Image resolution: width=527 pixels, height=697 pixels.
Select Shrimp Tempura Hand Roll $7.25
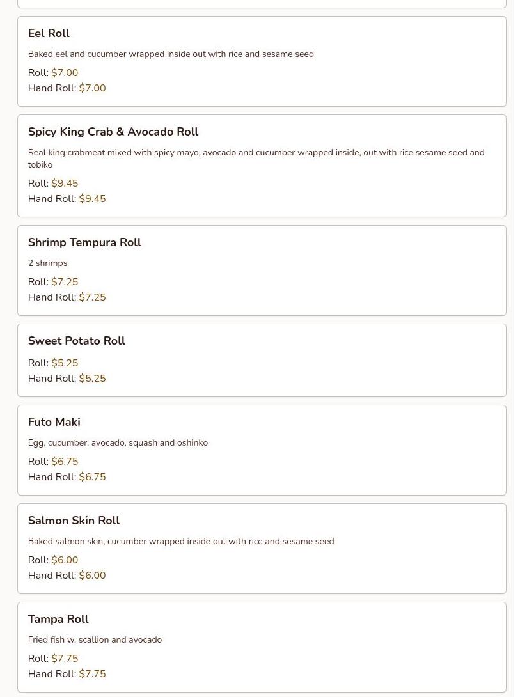[x=67, y=297]
